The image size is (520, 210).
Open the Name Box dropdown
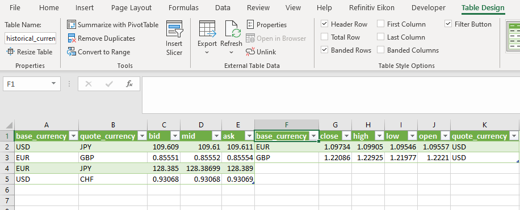[54, 84]
